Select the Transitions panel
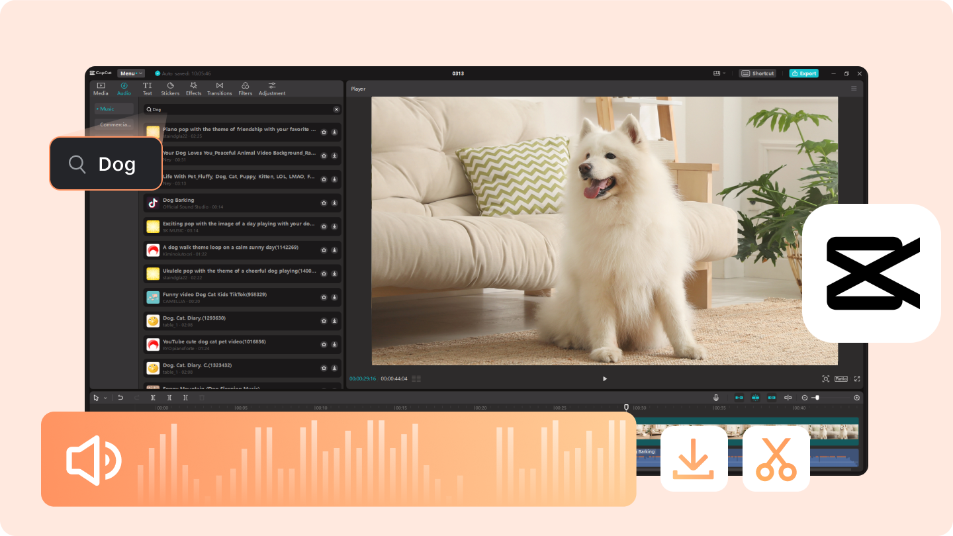This screenshot has height=536, width=953. click(x=219, y=88)
